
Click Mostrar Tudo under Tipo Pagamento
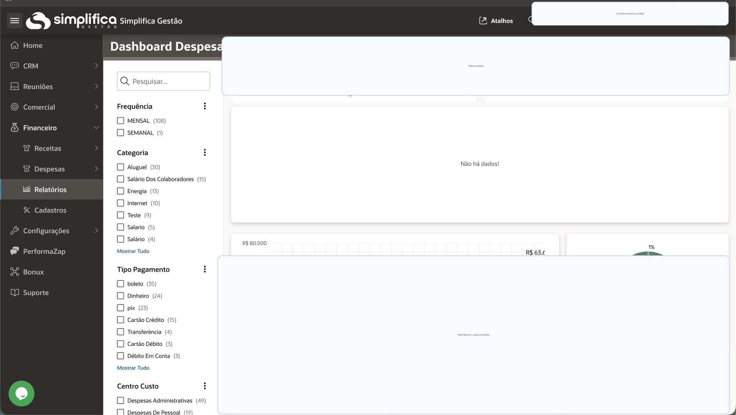(133, 368)
